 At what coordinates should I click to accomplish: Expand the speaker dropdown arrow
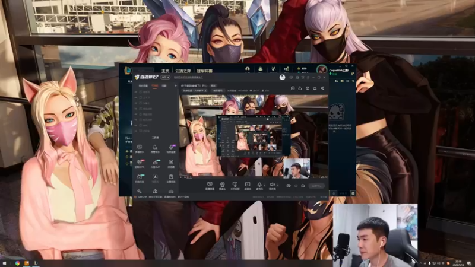click(x=277, y=185)
